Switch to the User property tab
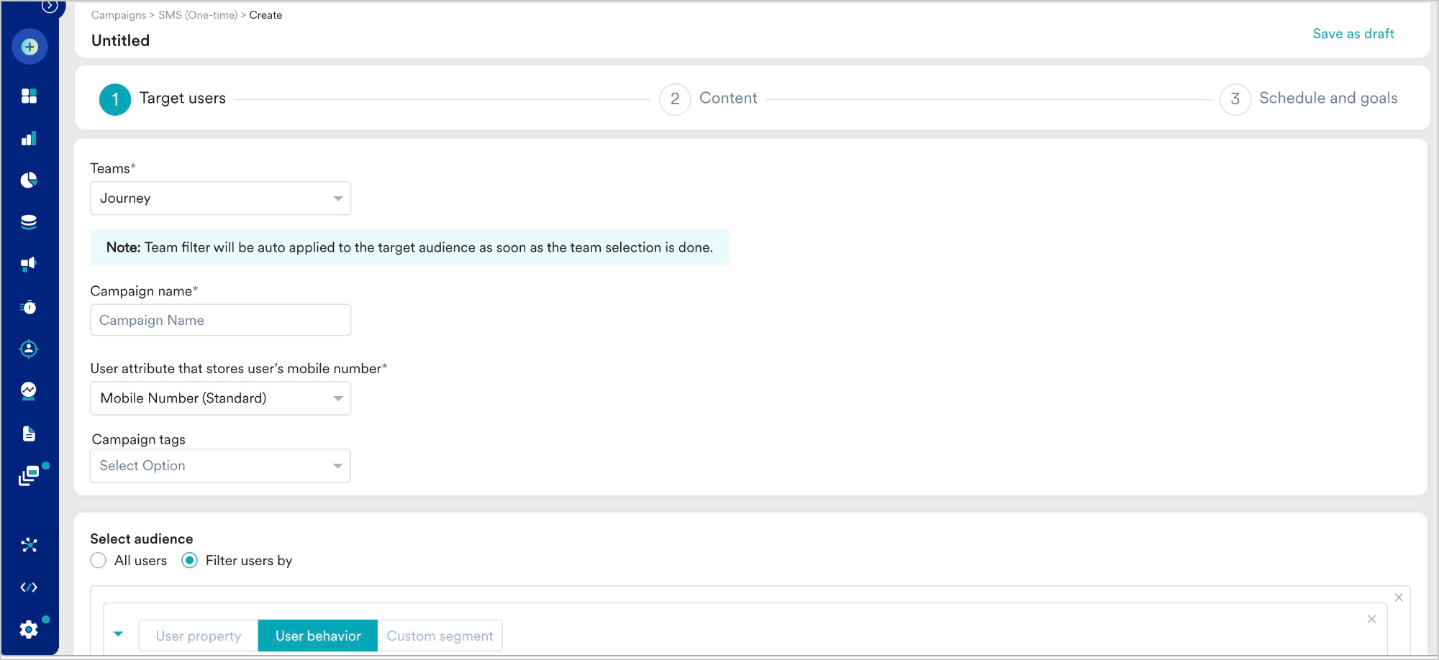 click(199, 636)
